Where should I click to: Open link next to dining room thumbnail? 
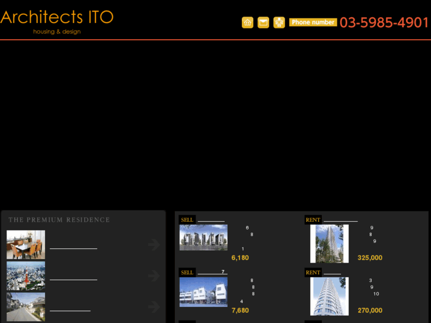coord(74,247)
